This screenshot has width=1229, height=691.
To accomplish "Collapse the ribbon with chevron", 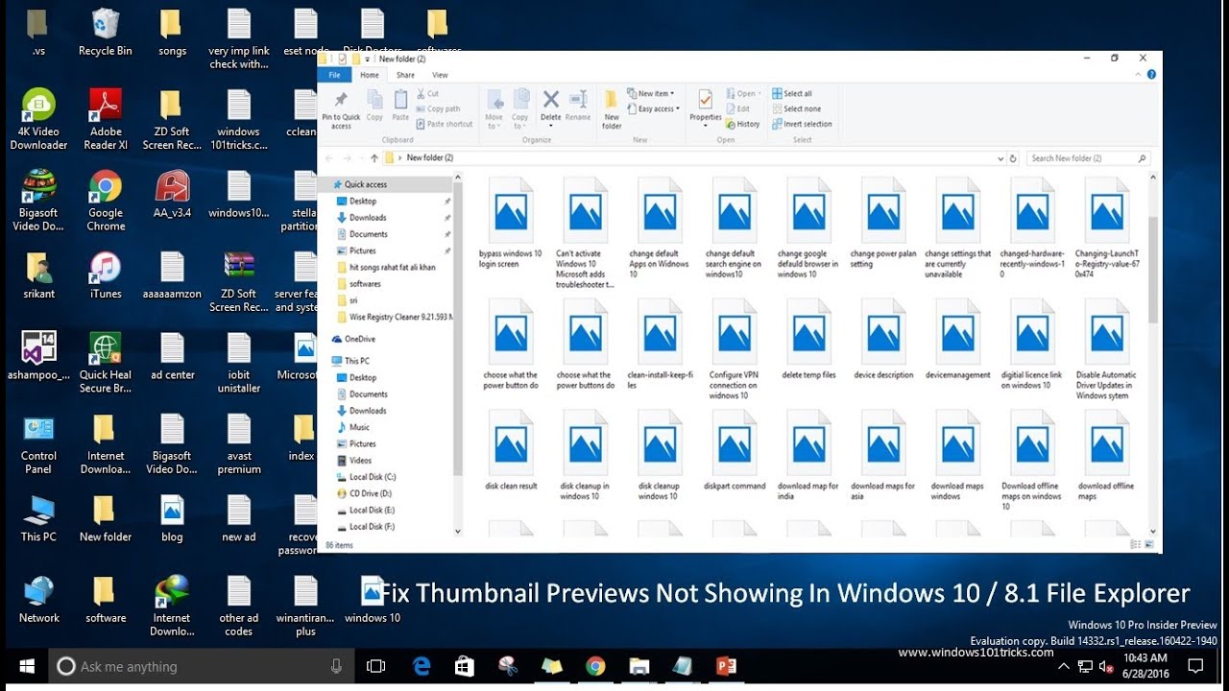I will [x=1140, y=75].
